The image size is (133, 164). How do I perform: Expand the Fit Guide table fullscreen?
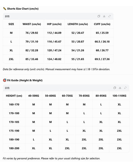[125, 88]
